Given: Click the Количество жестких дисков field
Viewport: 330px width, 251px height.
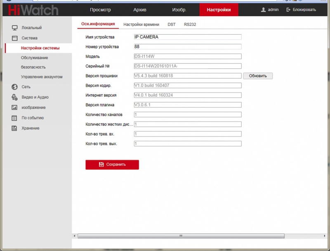Looking at the screenshot, I should pyautogui.click(x=188, y=124).
